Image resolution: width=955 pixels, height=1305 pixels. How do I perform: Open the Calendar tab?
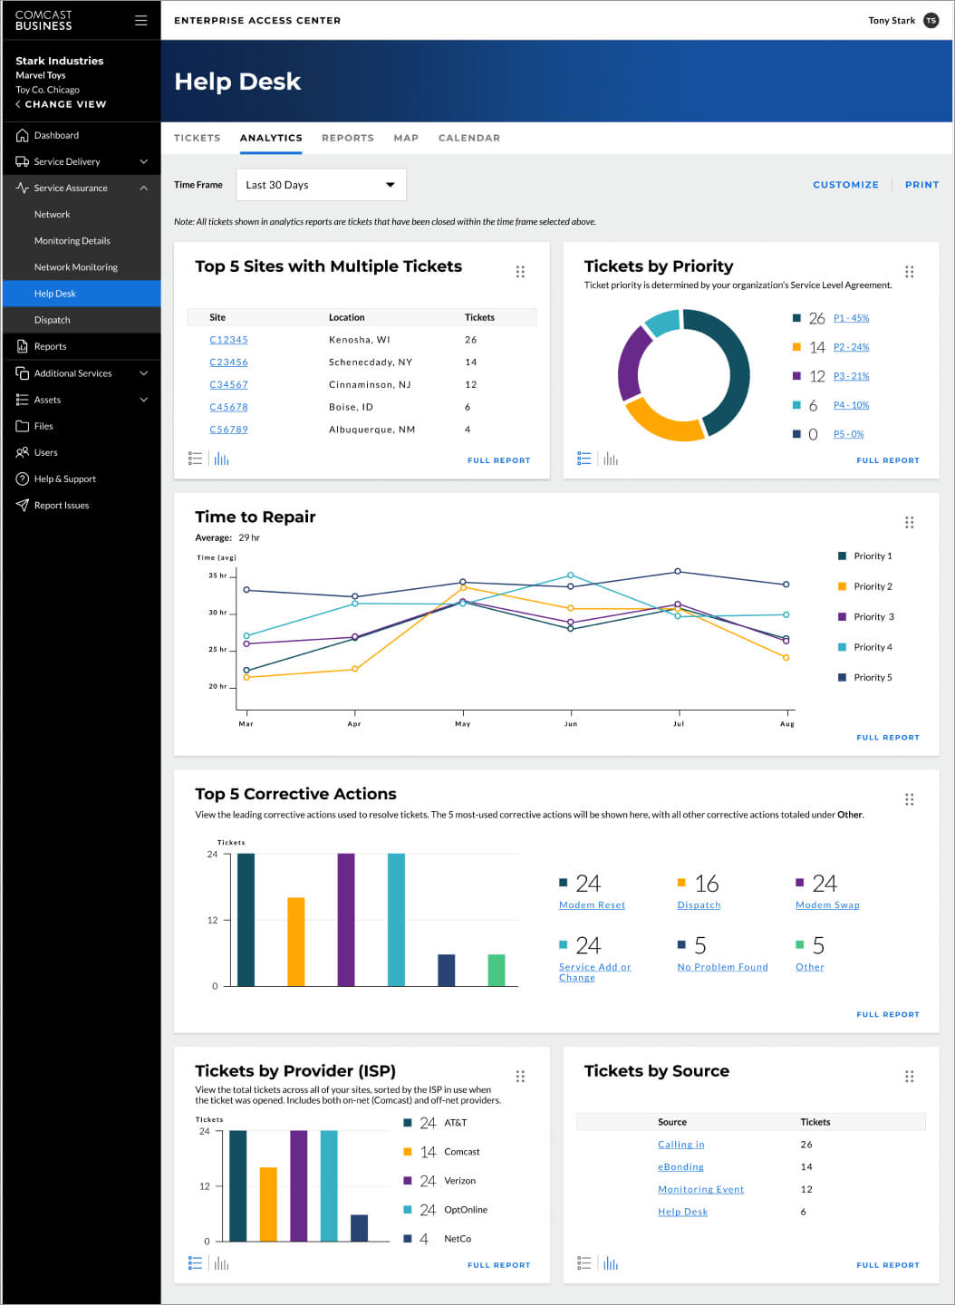pos(468,138)
